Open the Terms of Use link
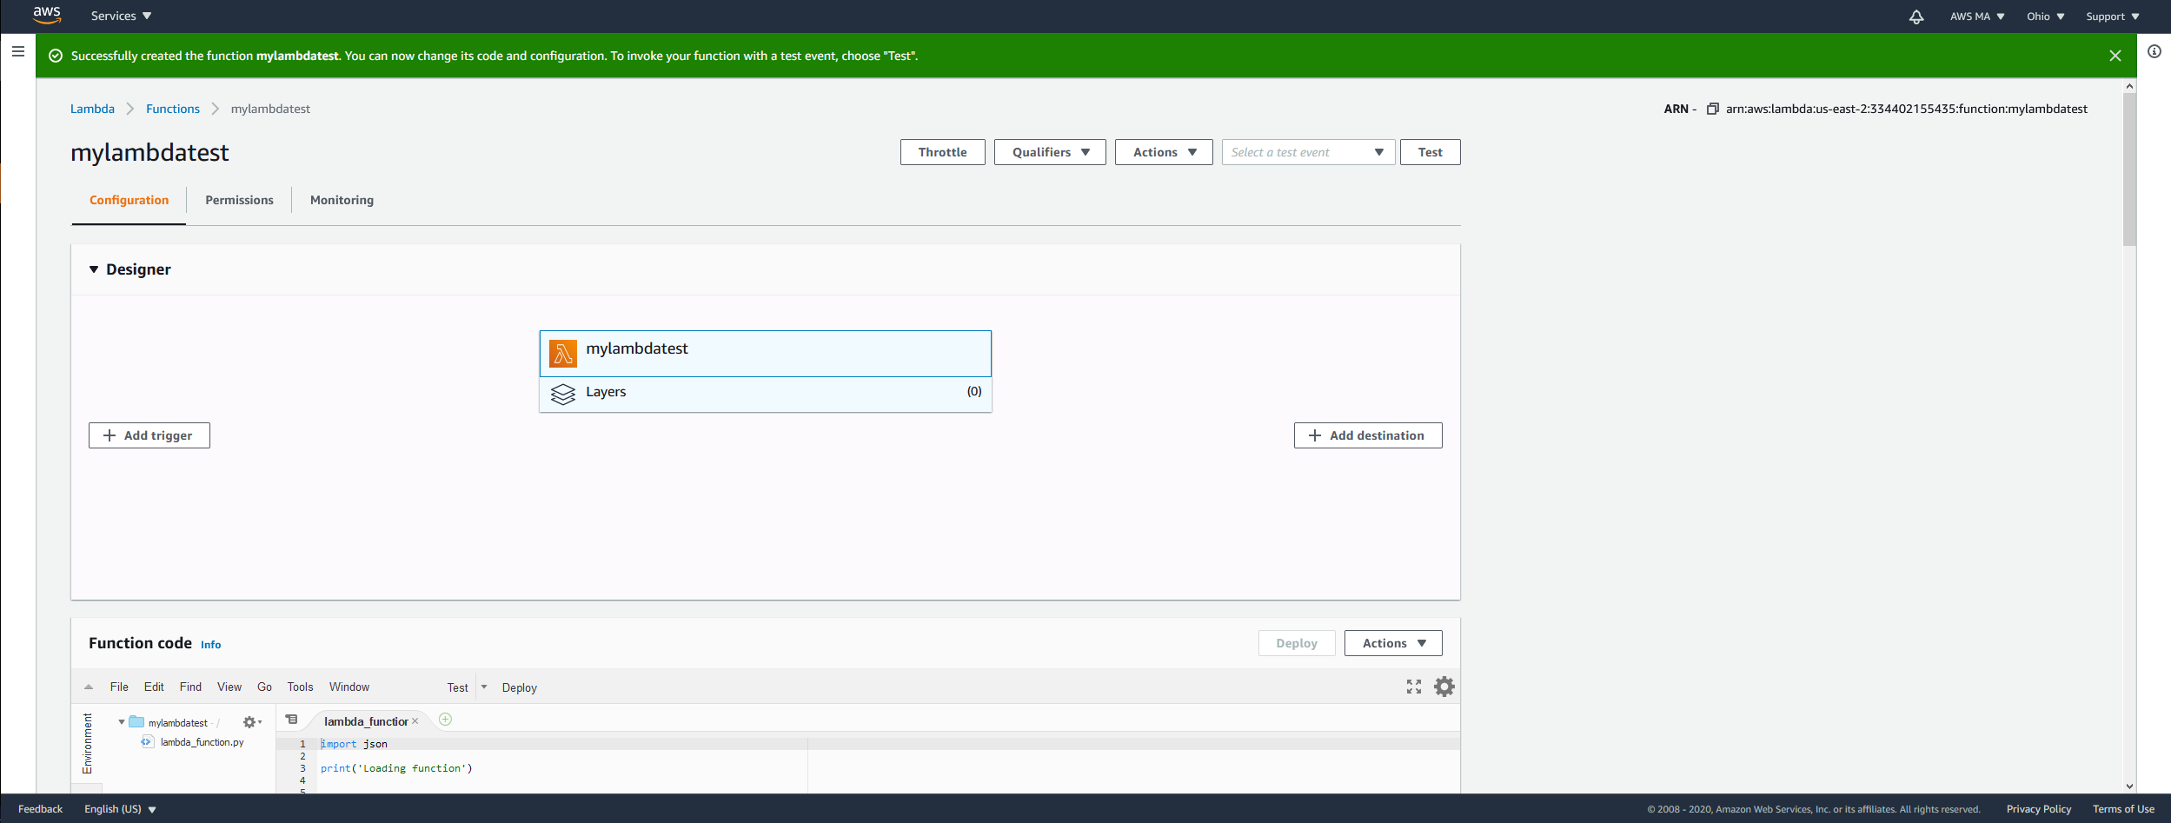 (2123, 809)
